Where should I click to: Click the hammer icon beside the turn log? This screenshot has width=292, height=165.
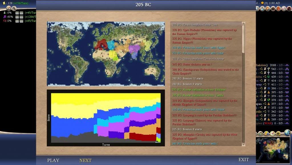pos(14,8)
